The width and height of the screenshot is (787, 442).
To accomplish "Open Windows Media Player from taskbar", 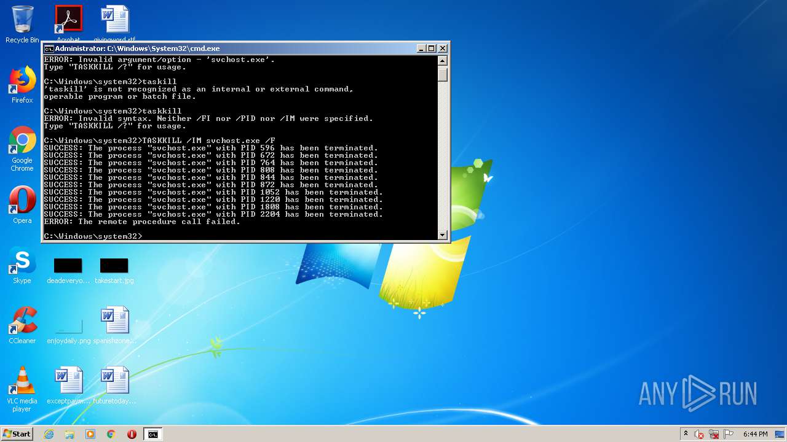I will point(90,434).
